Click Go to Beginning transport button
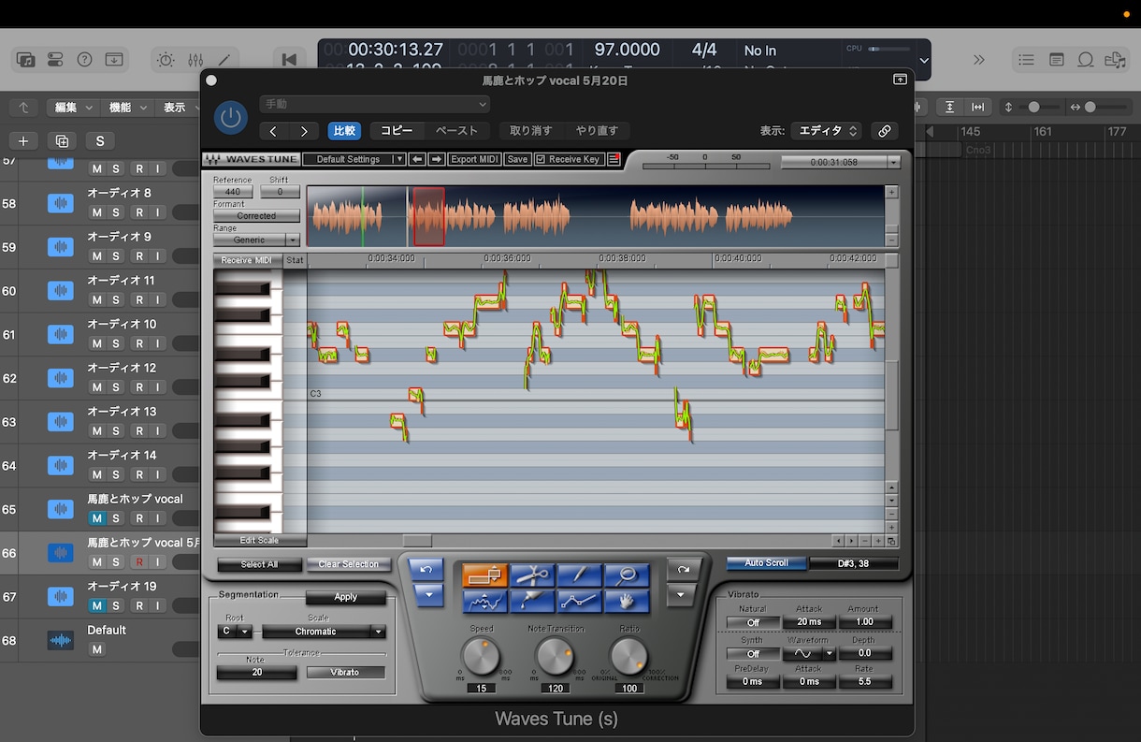The width and height of the screenshot is (1141, 742). tap(289, 59)
